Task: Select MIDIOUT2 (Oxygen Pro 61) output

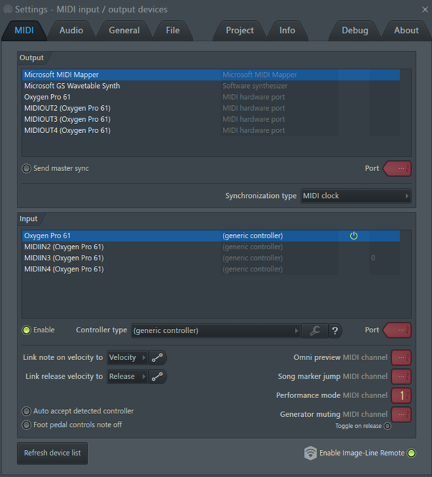Action: 211,108
